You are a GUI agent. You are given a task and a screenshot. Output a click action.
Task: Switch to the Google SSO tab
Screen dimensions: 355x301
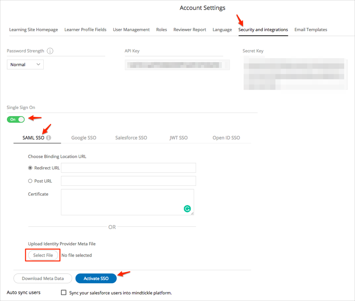[84, 138]
